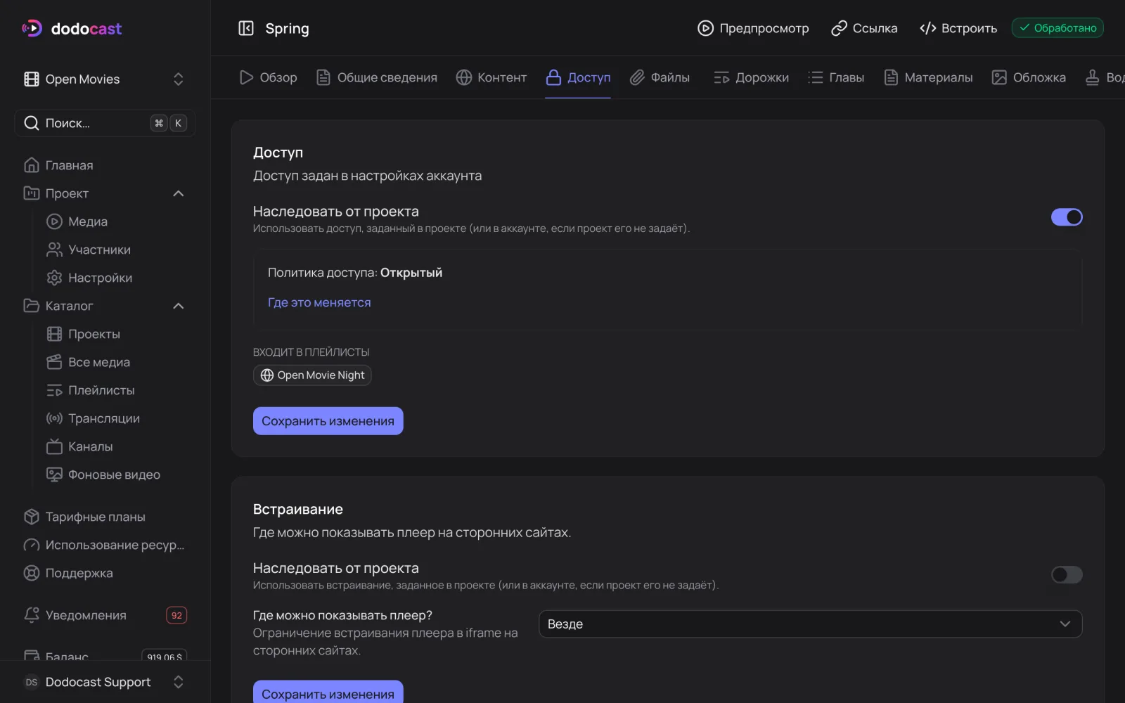Click the search magnifier icon
Viewport: 1125px width, 703px height.
pyautogui.click(x=32, y=123)
